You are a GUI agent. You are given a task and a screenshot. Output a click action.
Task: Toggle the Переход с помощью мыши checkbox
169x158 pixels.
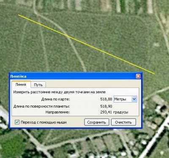tap(17, 122)
